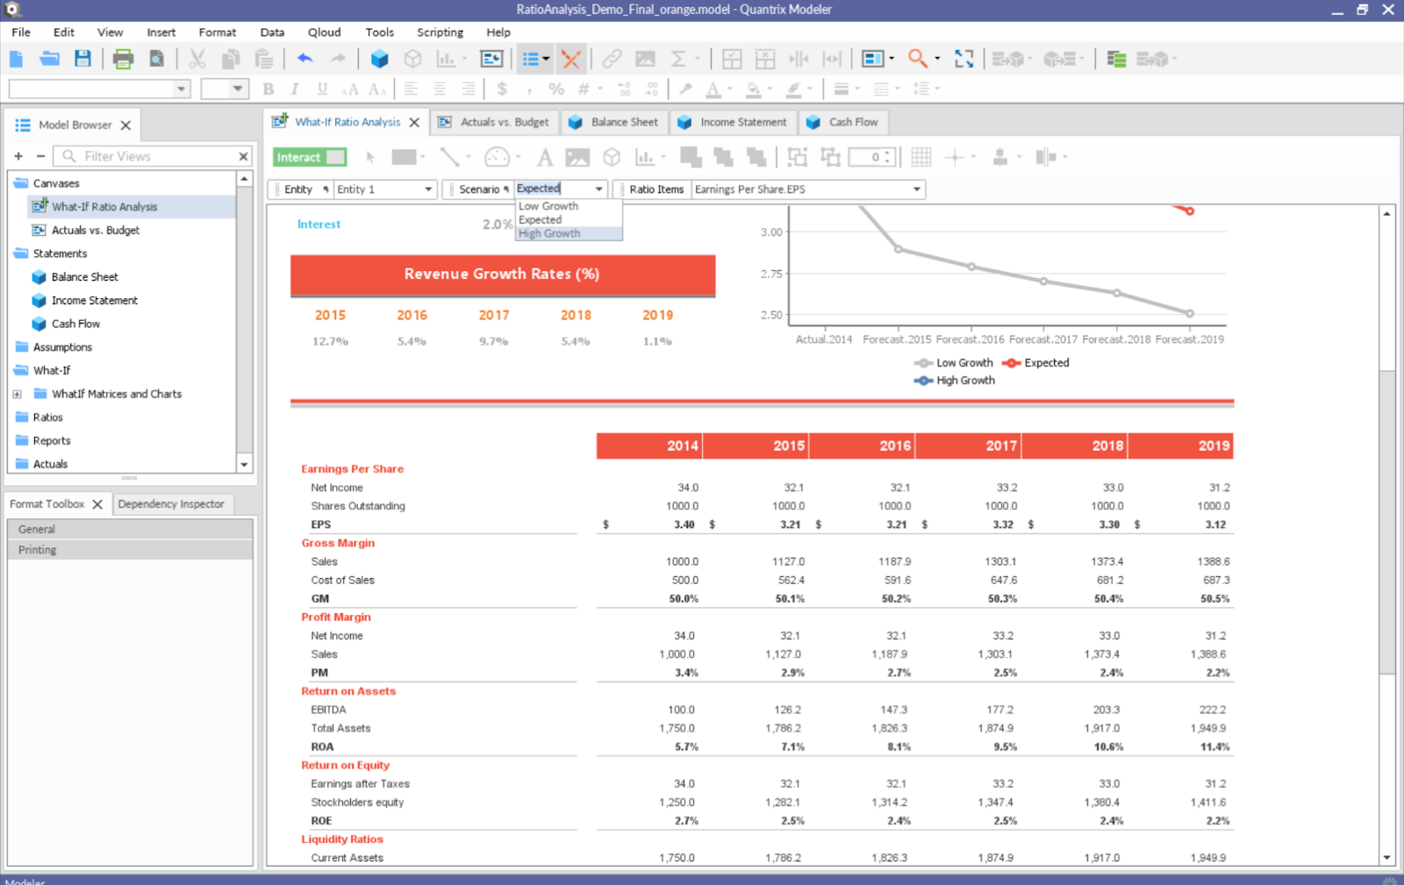Click the Filter Views search field
Image resolution: width=1404 pixels, height=885 pixels.
coord(154,156)
